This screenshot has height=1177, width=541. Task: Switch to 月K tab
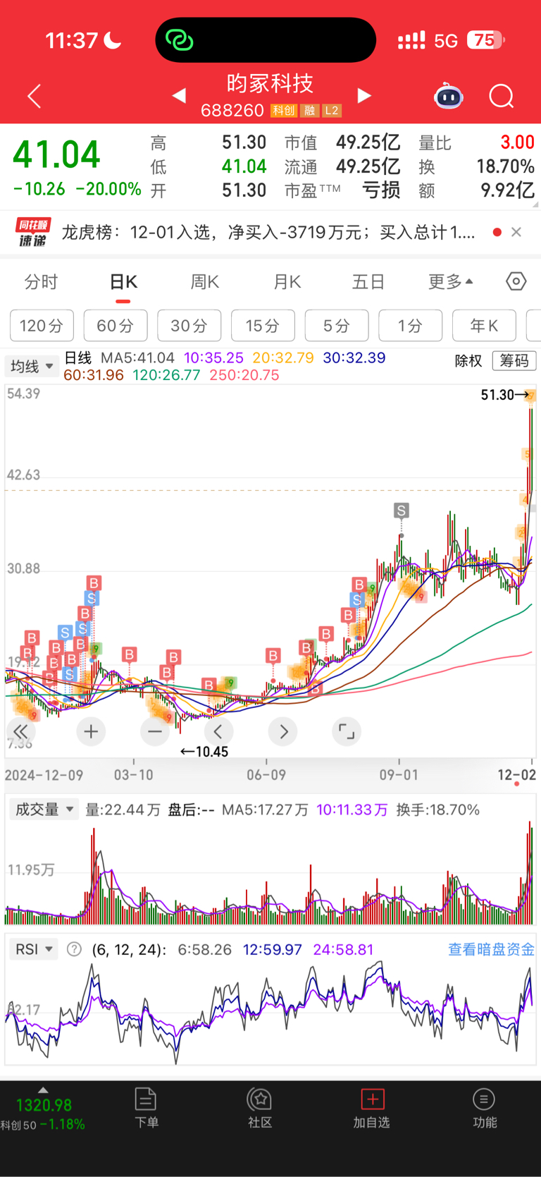[x=287, y=282]
